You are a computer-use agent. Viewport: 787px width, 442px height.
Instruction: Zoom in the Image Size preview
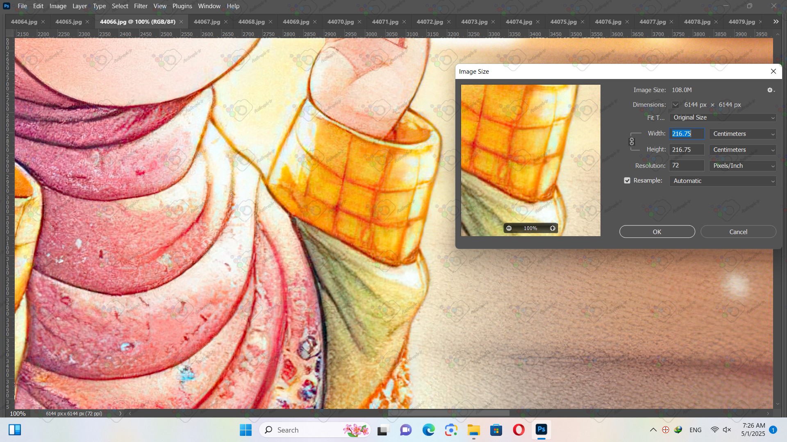[553, 228]
